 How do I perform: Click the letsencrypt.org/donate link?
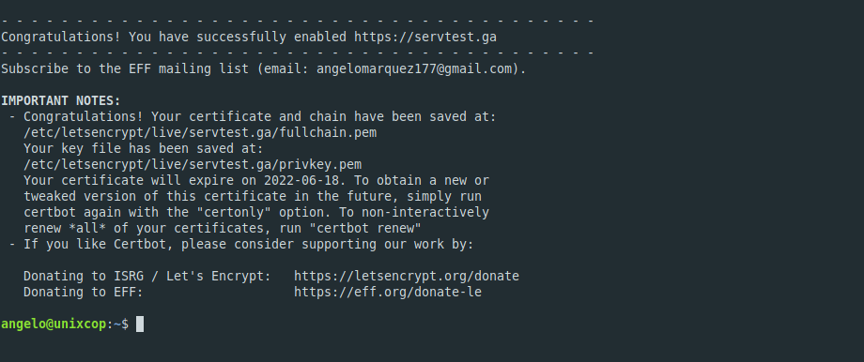tap(406, 276)
